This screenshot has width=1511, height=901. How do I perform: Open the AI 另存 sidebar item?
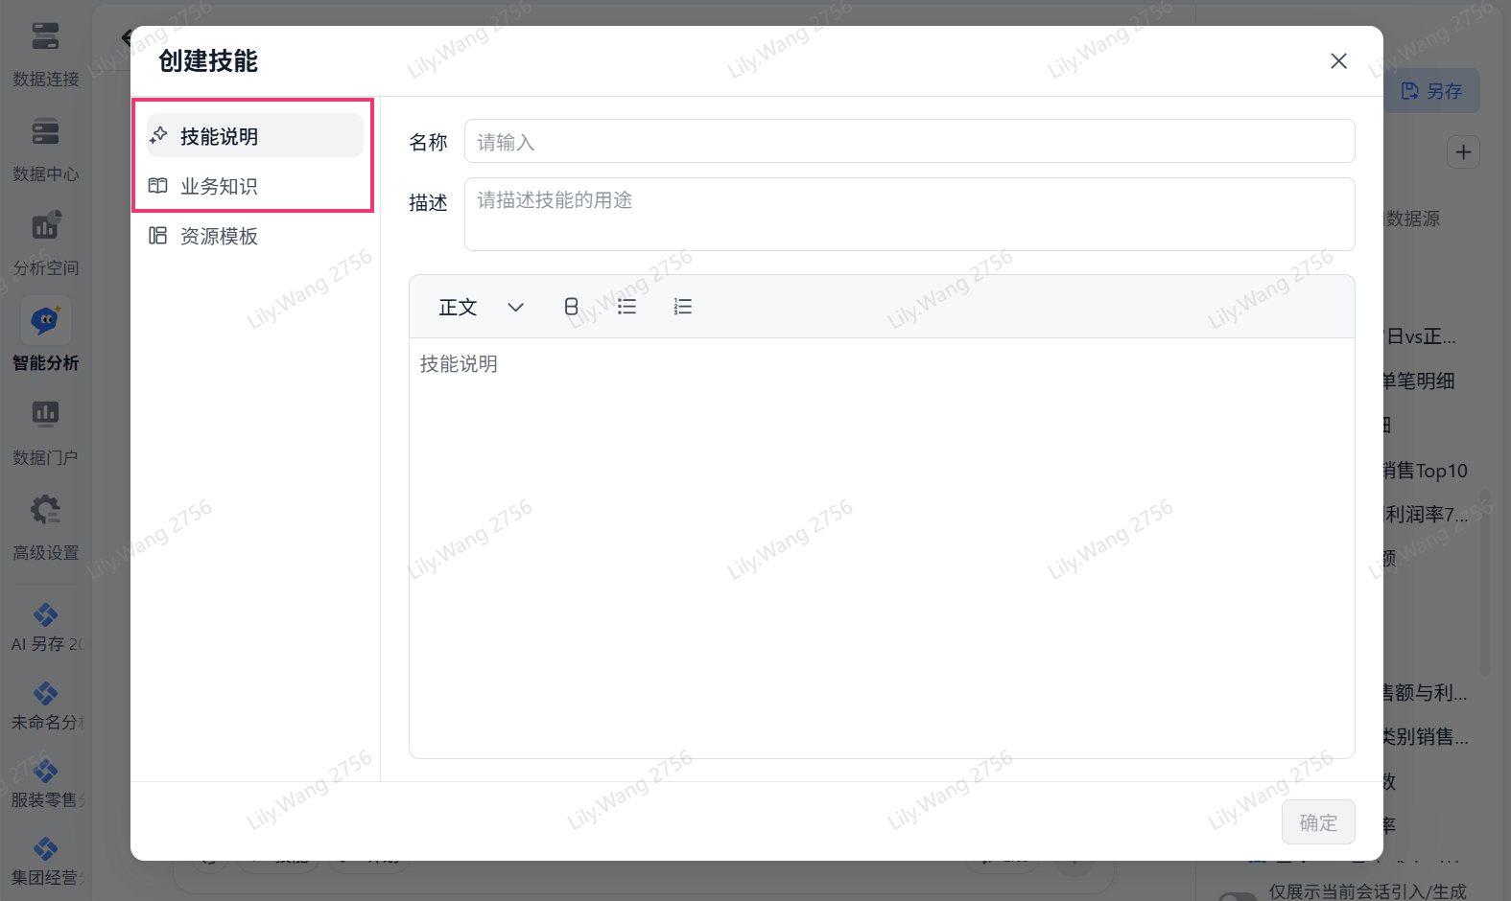[x=45, y=627]
